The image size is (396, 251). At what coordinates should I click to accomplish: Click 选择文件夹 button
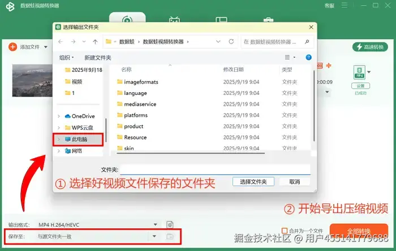click(x=253, y=182)
